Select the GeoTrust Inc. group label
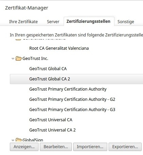This screenshot has height=155, width=143. point(35,59)
